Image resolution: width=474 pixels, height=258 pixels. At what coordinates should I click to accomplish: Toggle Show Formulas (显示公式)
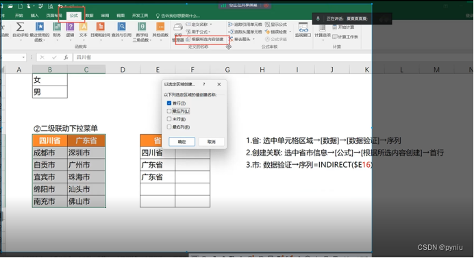coord(276,24)
